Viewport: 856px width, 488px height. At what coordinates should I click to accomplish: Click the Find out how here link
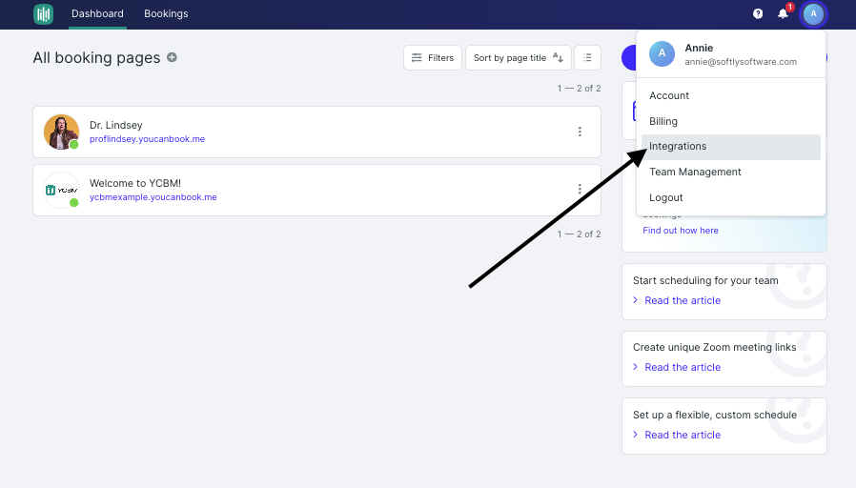(x=681, y=231)
